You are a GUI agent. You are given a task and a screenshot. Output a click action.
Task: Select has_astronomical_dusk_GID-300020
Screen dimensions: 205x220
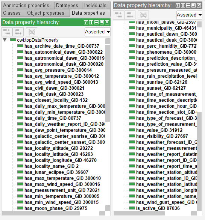[64, 64]
